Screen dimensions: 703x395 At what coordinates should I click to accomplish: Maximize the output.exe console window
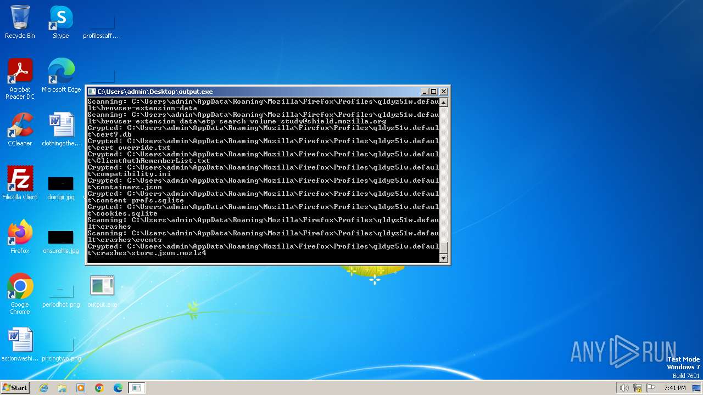pyautogui.click(x=434, y=92)
